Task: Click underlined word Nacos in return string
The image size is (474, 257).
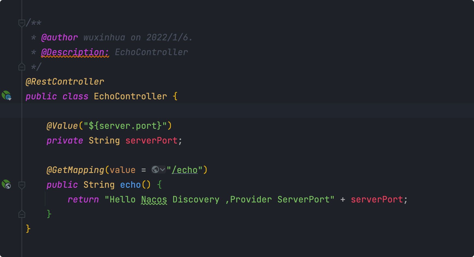Action: [154, 199]
